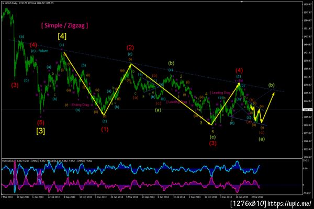Click green '(b)' label at forecast arrow tip
The image size is (314, 209).
(x=272, y=85)
